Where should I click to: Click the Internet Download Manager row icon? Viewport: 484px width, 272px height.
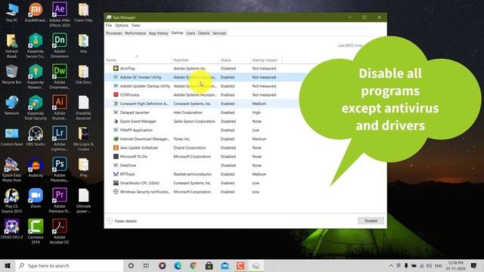click(116, 139)
